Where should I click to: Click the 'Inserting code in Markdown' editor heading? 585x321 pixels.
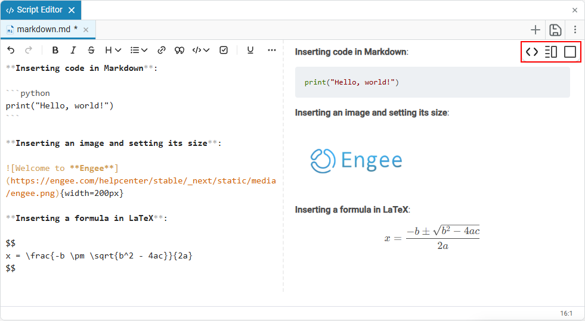coord(81,68)
